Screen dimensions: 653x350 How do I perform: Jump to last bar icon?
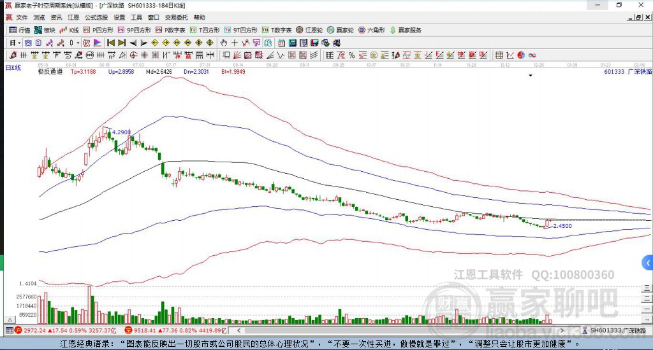pos(122,43)
